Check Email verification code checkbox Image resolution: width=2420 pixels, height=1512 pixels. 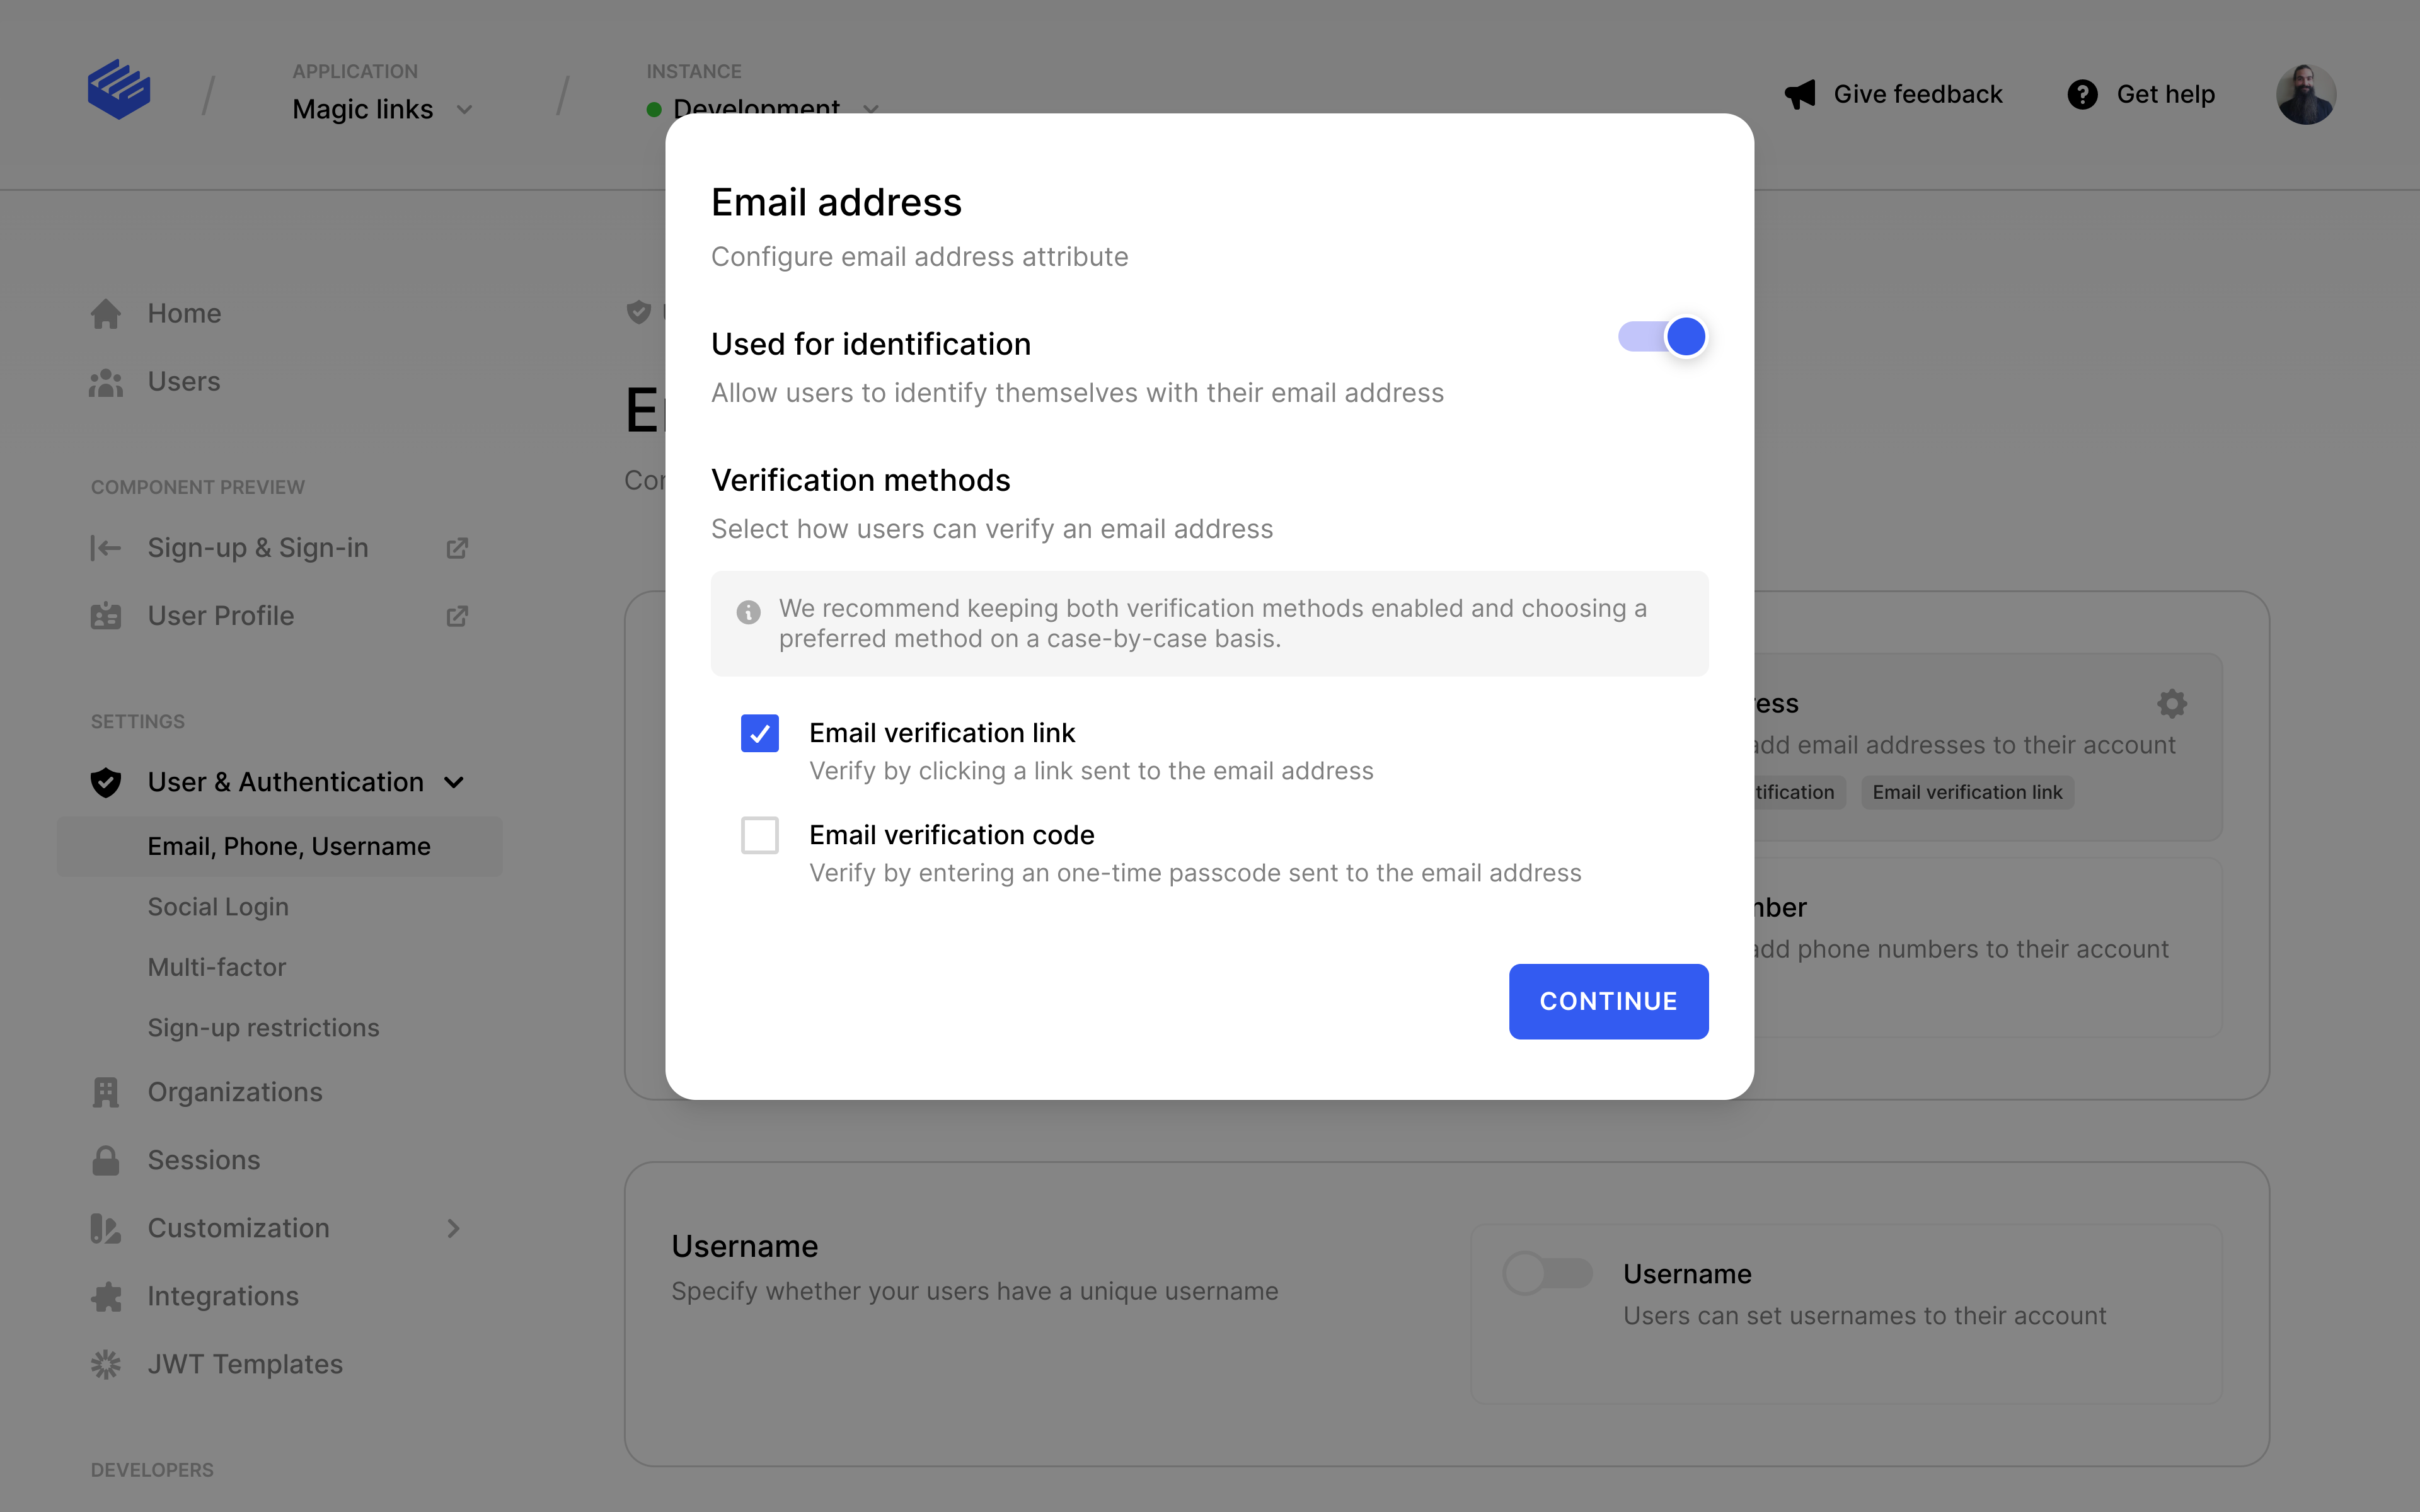click(x=760, y=836)
